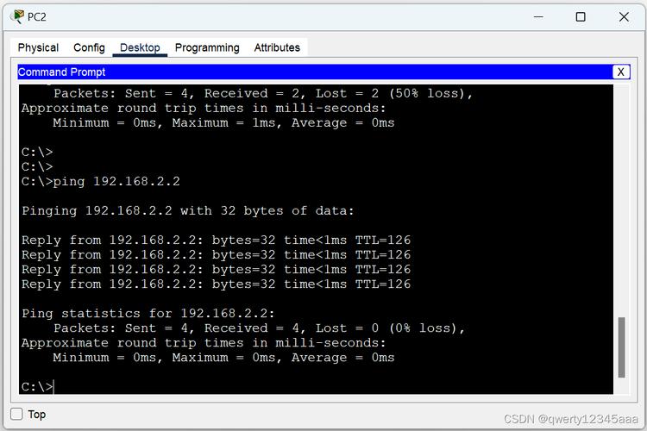Go to the Programming tab
The width and height of the screenshot is (647, 431).
pyautogui.click(x=207, y=47)
